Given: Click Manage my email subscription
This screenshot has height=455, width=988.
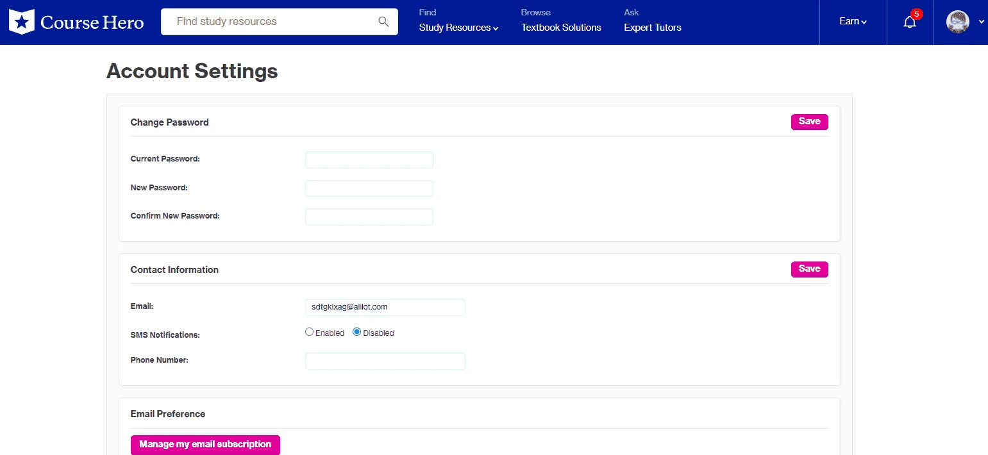Looking at the screenshot, I should [205, 445].
